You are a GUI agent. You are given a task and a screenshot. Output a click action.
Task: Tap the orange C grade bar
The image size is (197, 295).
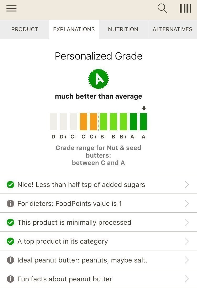pyautogui.click(x=83, y=121)
